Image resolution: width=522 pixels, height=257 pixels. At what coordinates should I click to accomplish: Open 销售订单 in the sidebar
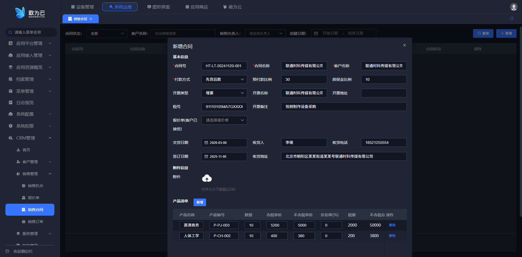point(35,222)
